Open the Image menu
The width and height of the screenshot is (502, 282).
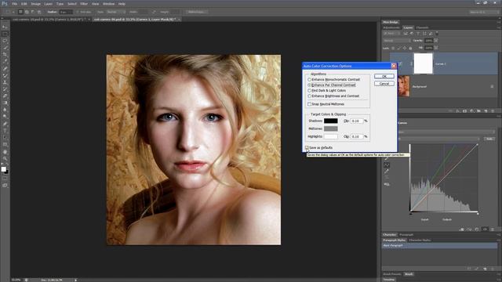35,4
